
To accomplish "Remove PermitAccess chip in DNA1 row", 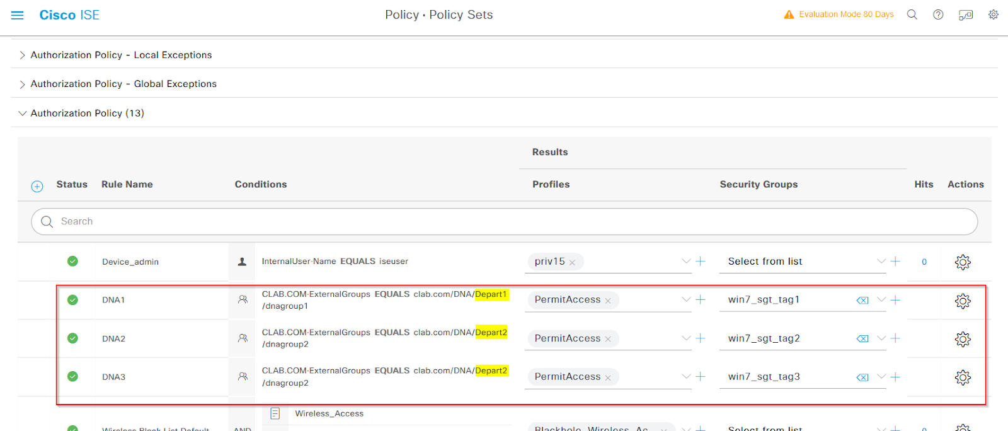I will [x=608, y=301].
